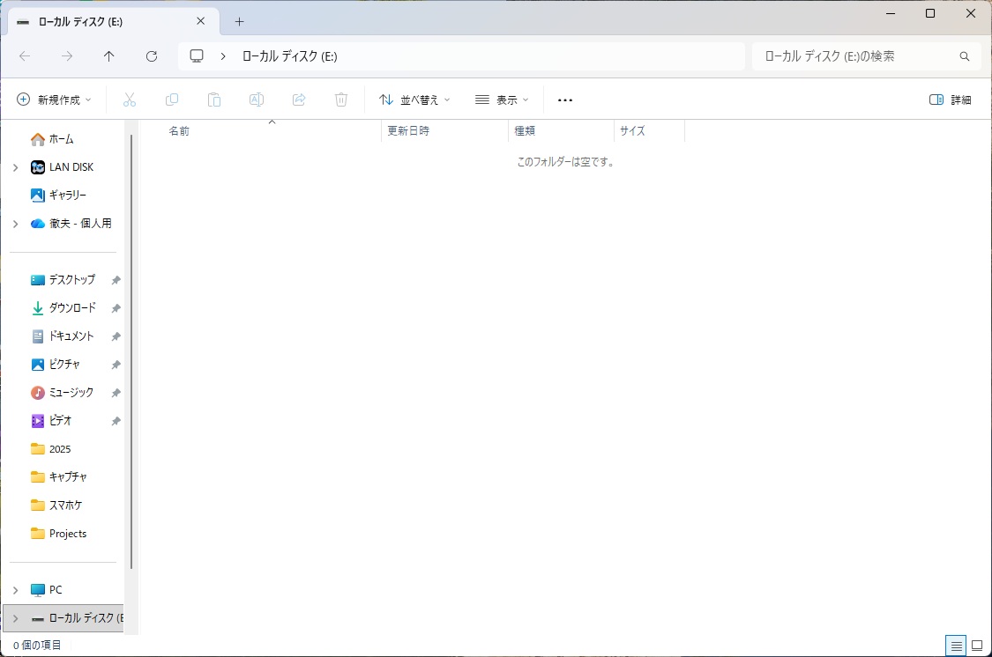This screenshot has width=992, height=657.
Task: Open the ミュージック folder
Action: (71, 393)
